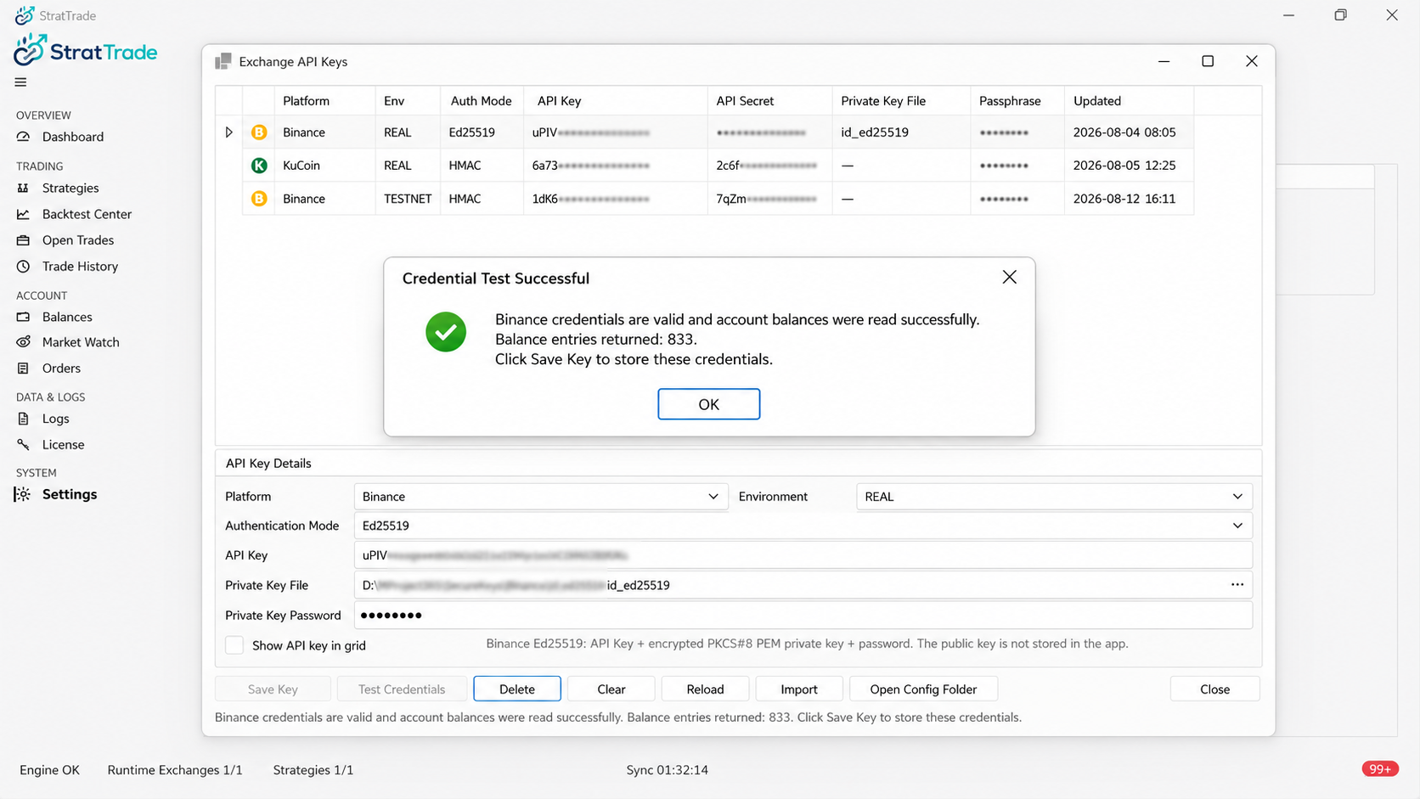1420x799 pixels.
Task: Open the License key icon
Action: coord(23,445)
